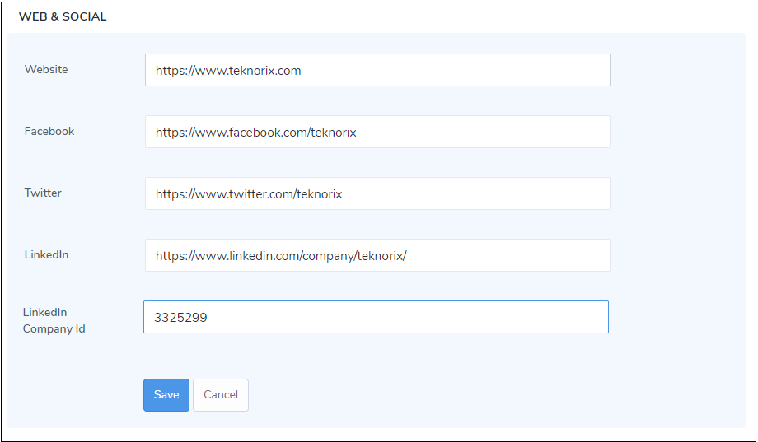The width and height of the screenshot is (758, 442).
Task: Click the WEB & SOCIAL section heading
Action: tap(63, 16)
